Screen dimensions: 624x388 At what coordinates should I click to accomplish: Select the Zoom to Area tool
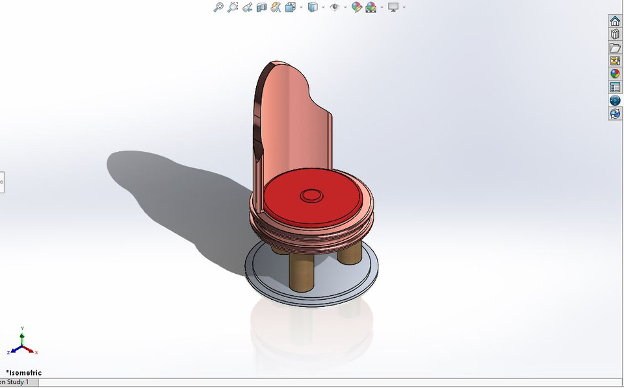click(x=233, y=7)
